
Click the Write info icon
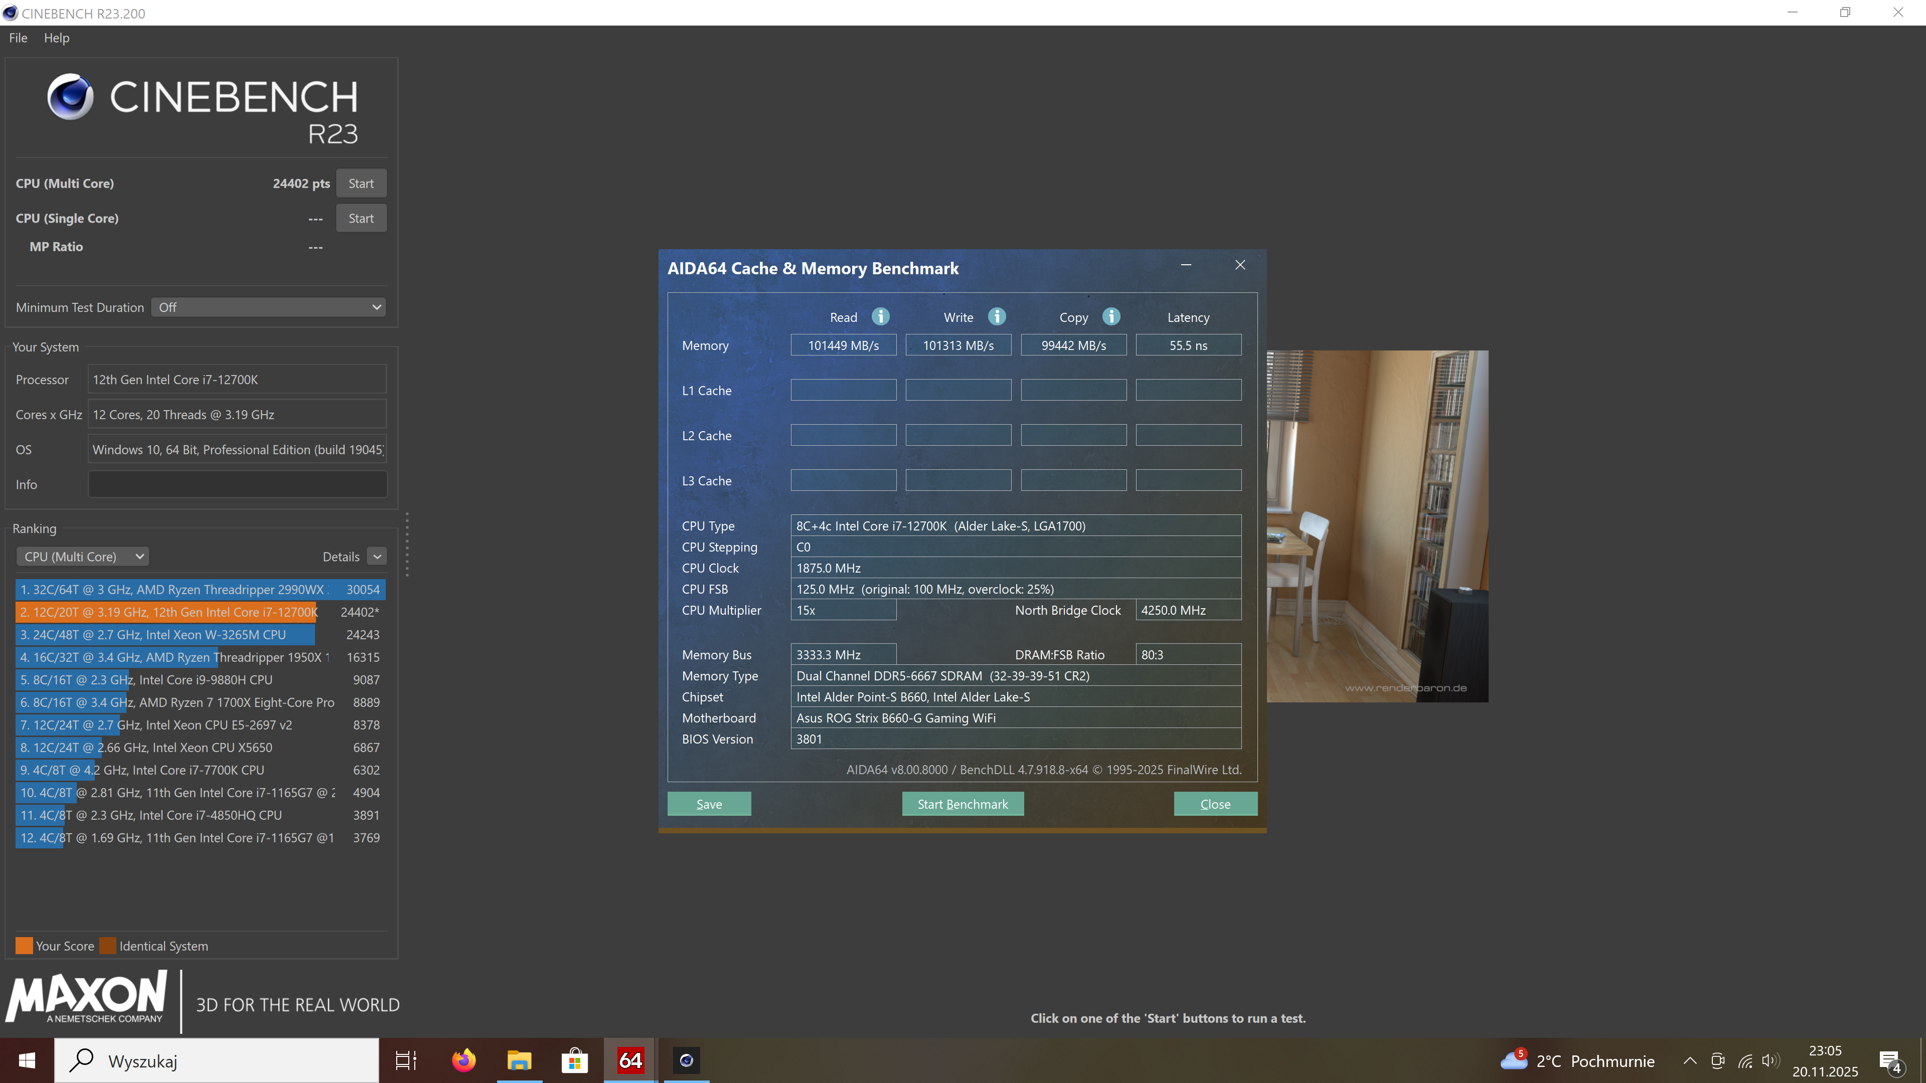(997, 317)
